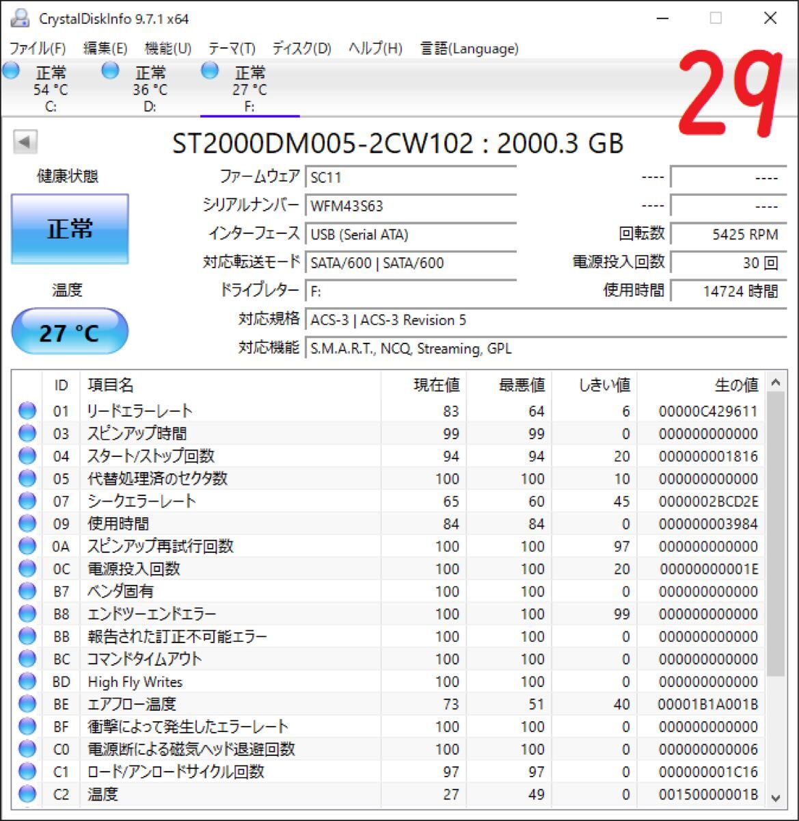Image resolution: width=799 pixels, height=821 pixels.
Task: Click the SMART list vertical scrollbar thumb
Action: pyautogui.click(x=776, y=536)
